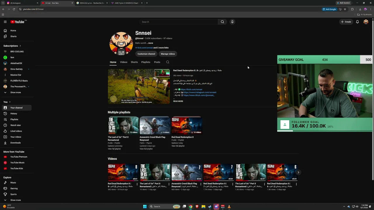The image size is (374, 210).
Task: Focus the YouTube search field
Action: coord(179,22)
